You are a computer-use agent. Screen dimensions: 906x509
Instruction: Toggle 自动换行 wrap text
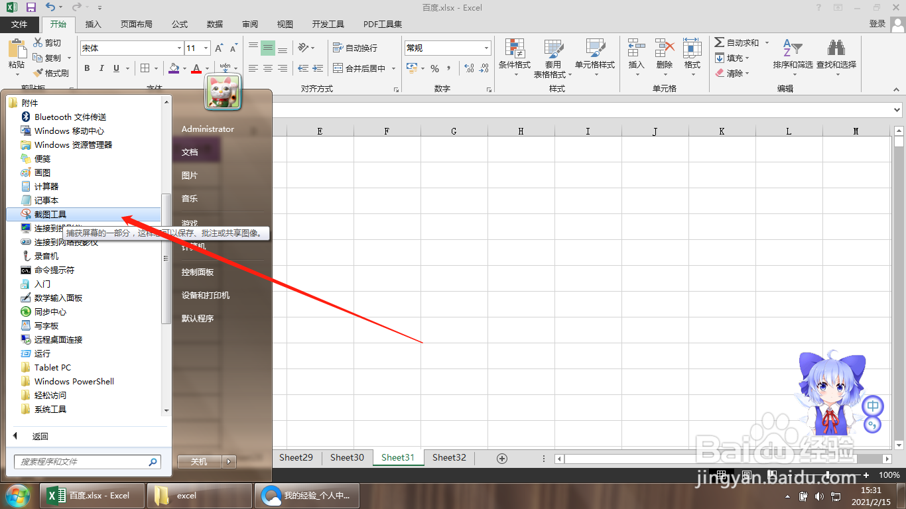click(355, 48)
